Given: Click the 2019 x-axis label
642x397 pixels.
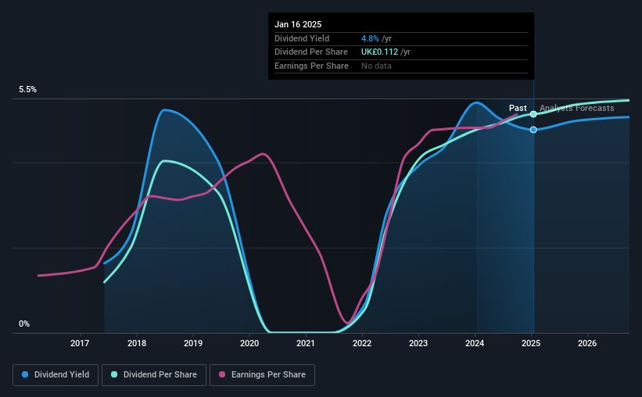Looking at the screenshot, I should click(193, 343).
